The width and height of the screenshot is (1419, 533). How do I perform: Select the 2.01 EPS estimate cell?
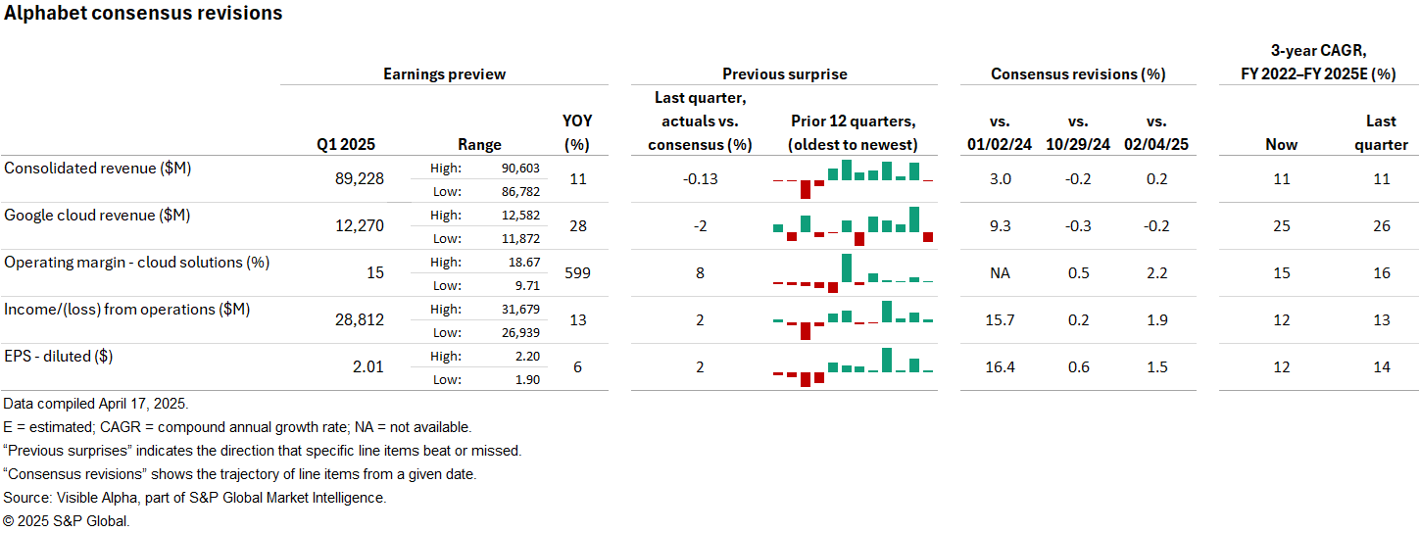(367, 367)
